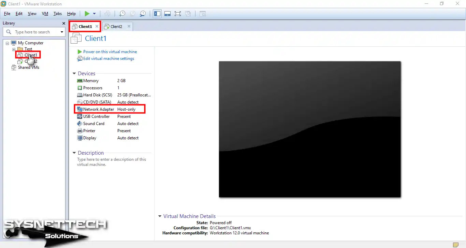Click the Memory device icon
This screenshot has height=248, width=466.
coord(79,80)
